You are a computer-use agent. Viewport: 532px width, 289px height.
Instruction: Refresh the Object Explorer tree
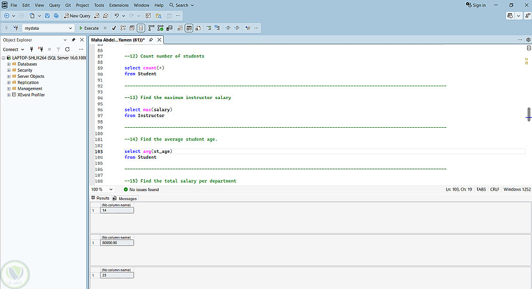(x=67, y=49)
